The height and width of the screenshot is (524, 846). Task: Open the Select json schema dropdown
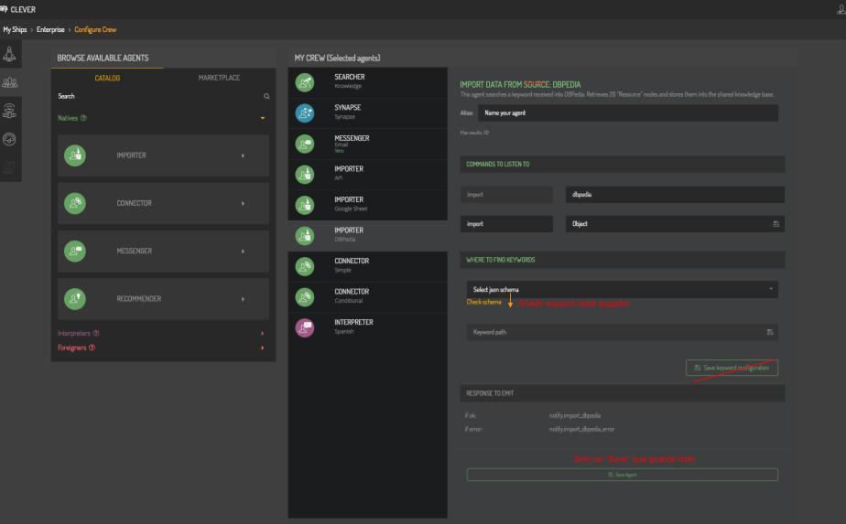[622, 290]
